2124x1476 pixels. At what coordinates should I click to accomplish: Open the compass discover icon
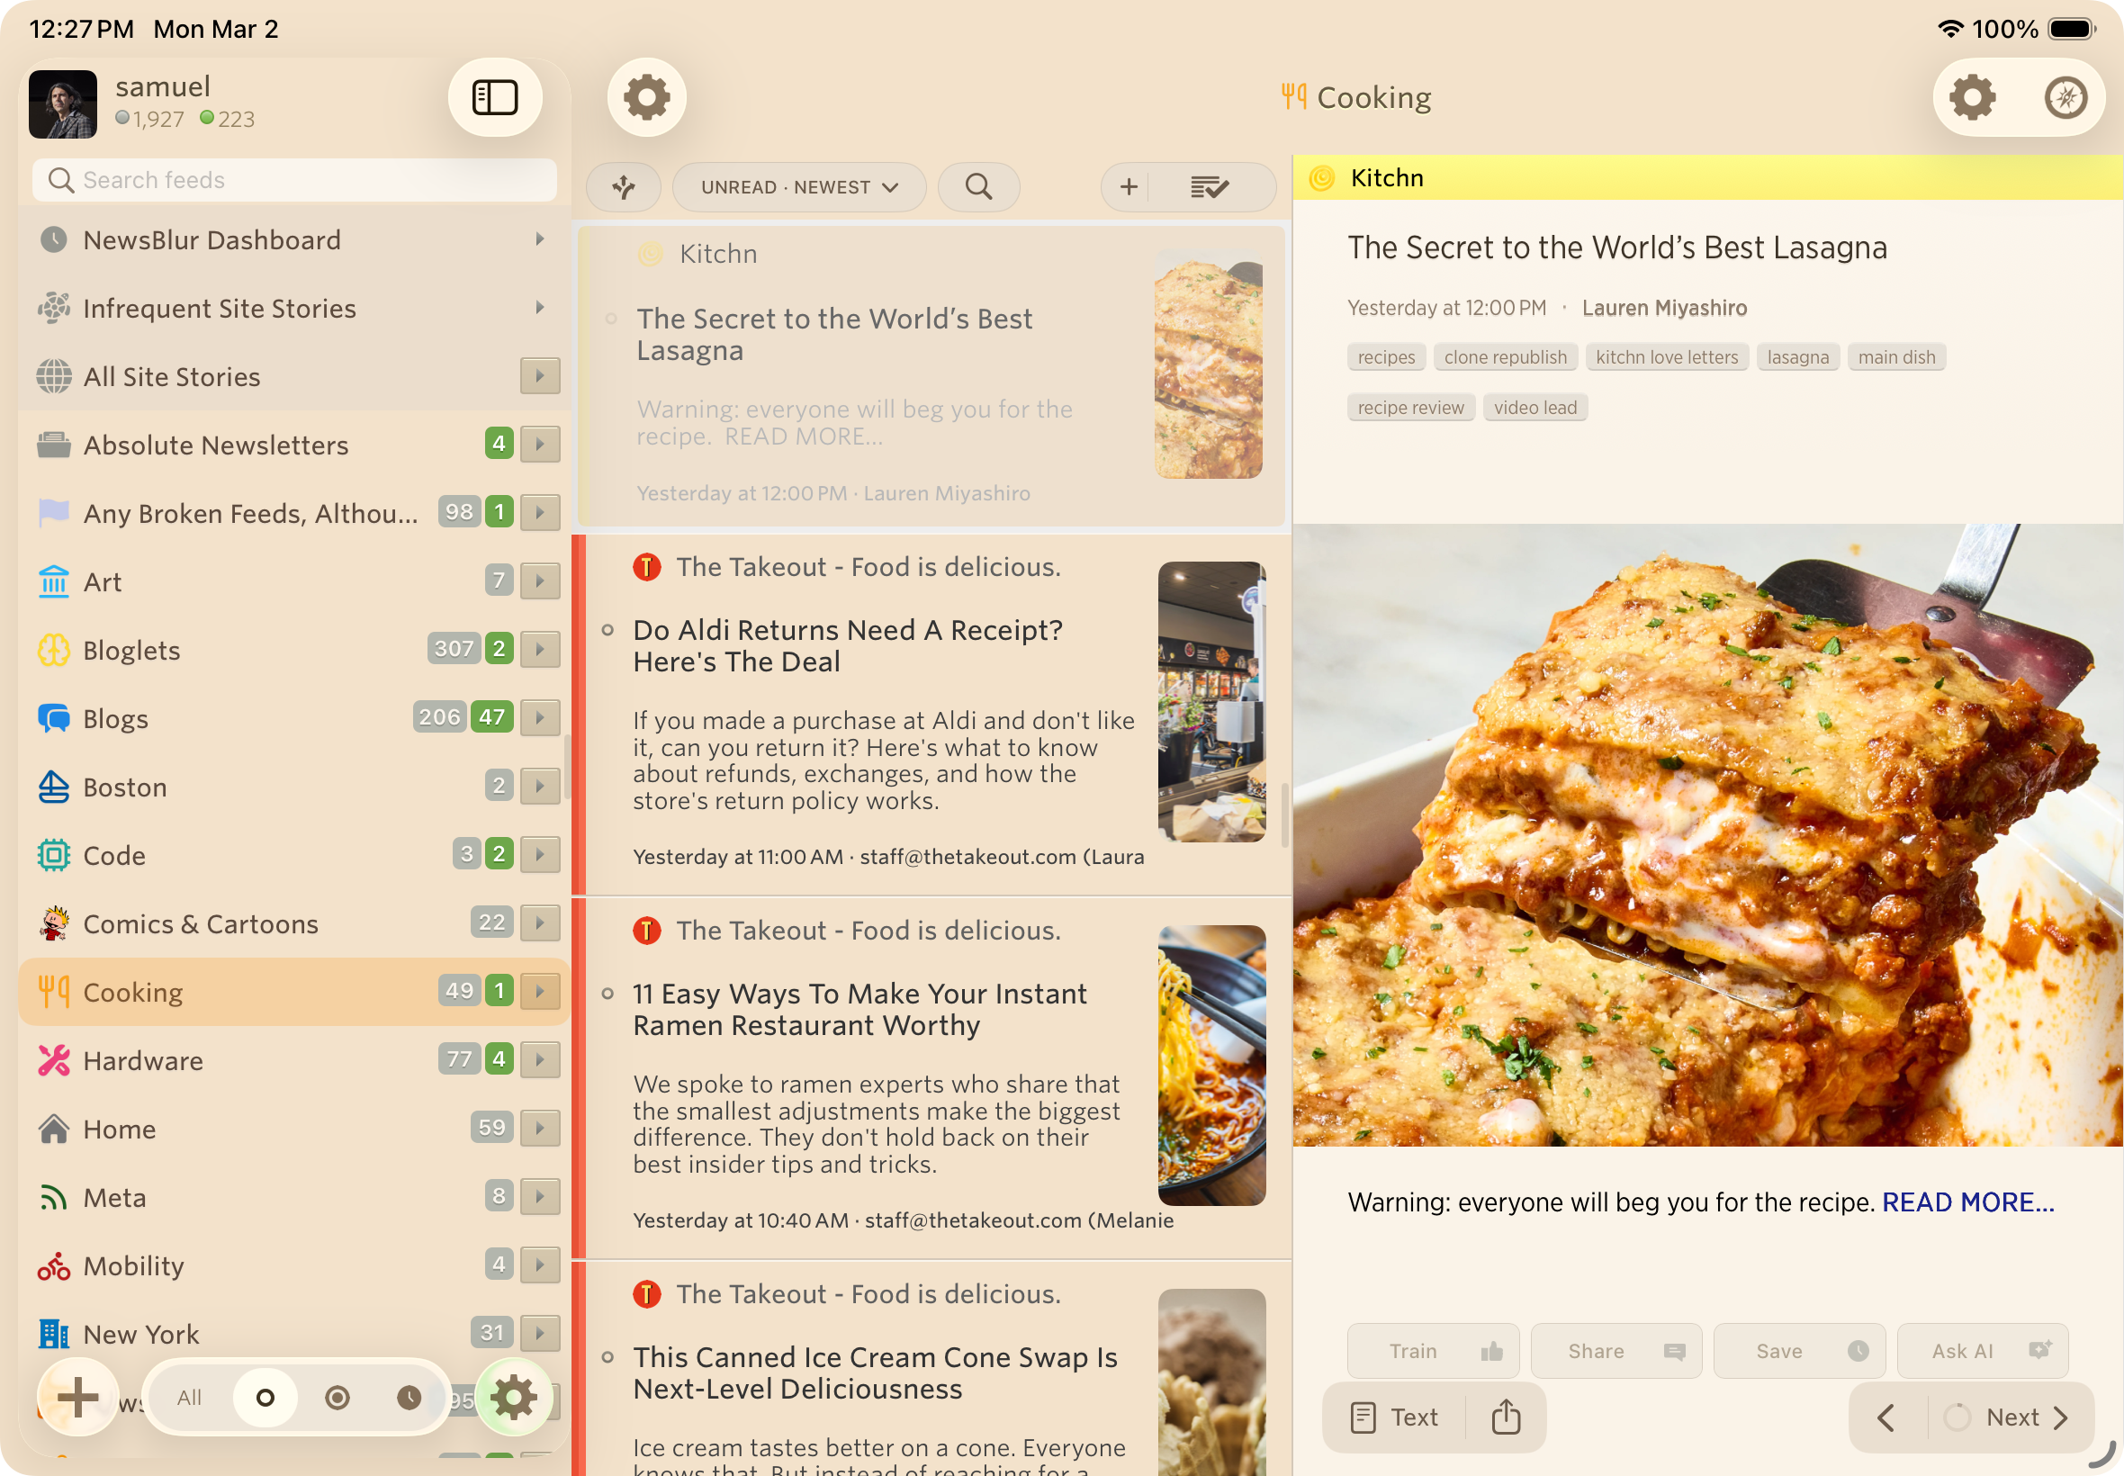tap(2065, 97)
